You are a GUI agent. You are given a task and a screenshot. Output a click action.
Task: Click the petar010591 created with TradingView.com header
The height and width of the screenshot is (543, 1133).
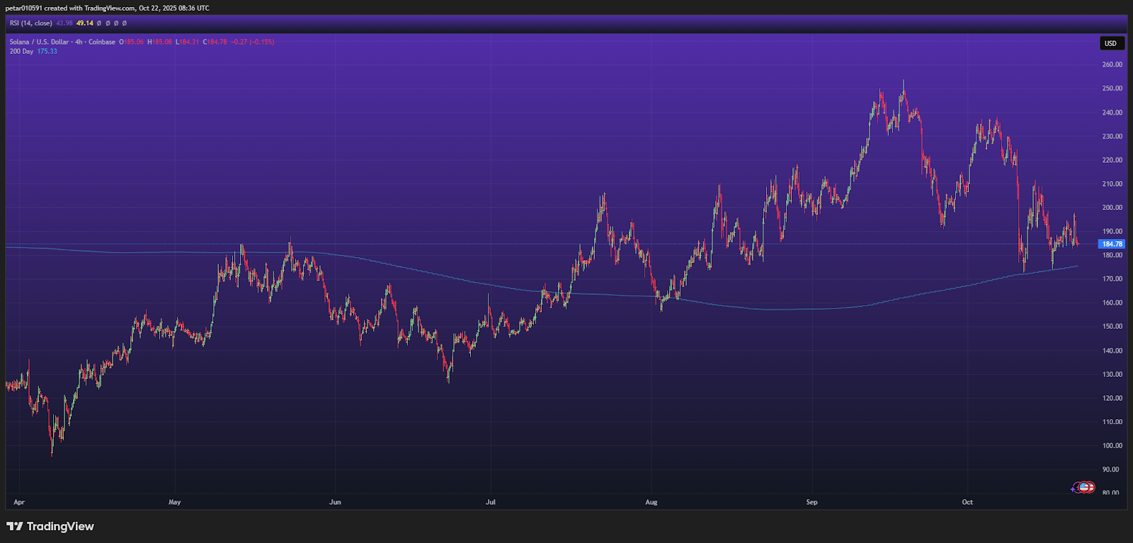click(x=107, y=8)
